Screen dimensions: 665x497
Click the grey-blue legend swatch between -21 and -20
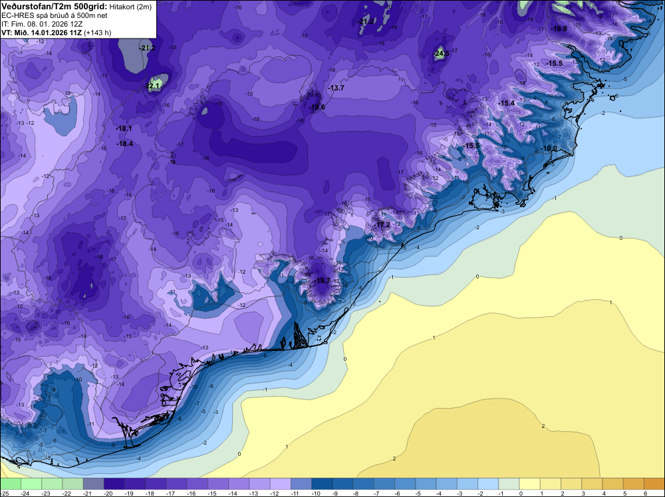click(93, 484)
